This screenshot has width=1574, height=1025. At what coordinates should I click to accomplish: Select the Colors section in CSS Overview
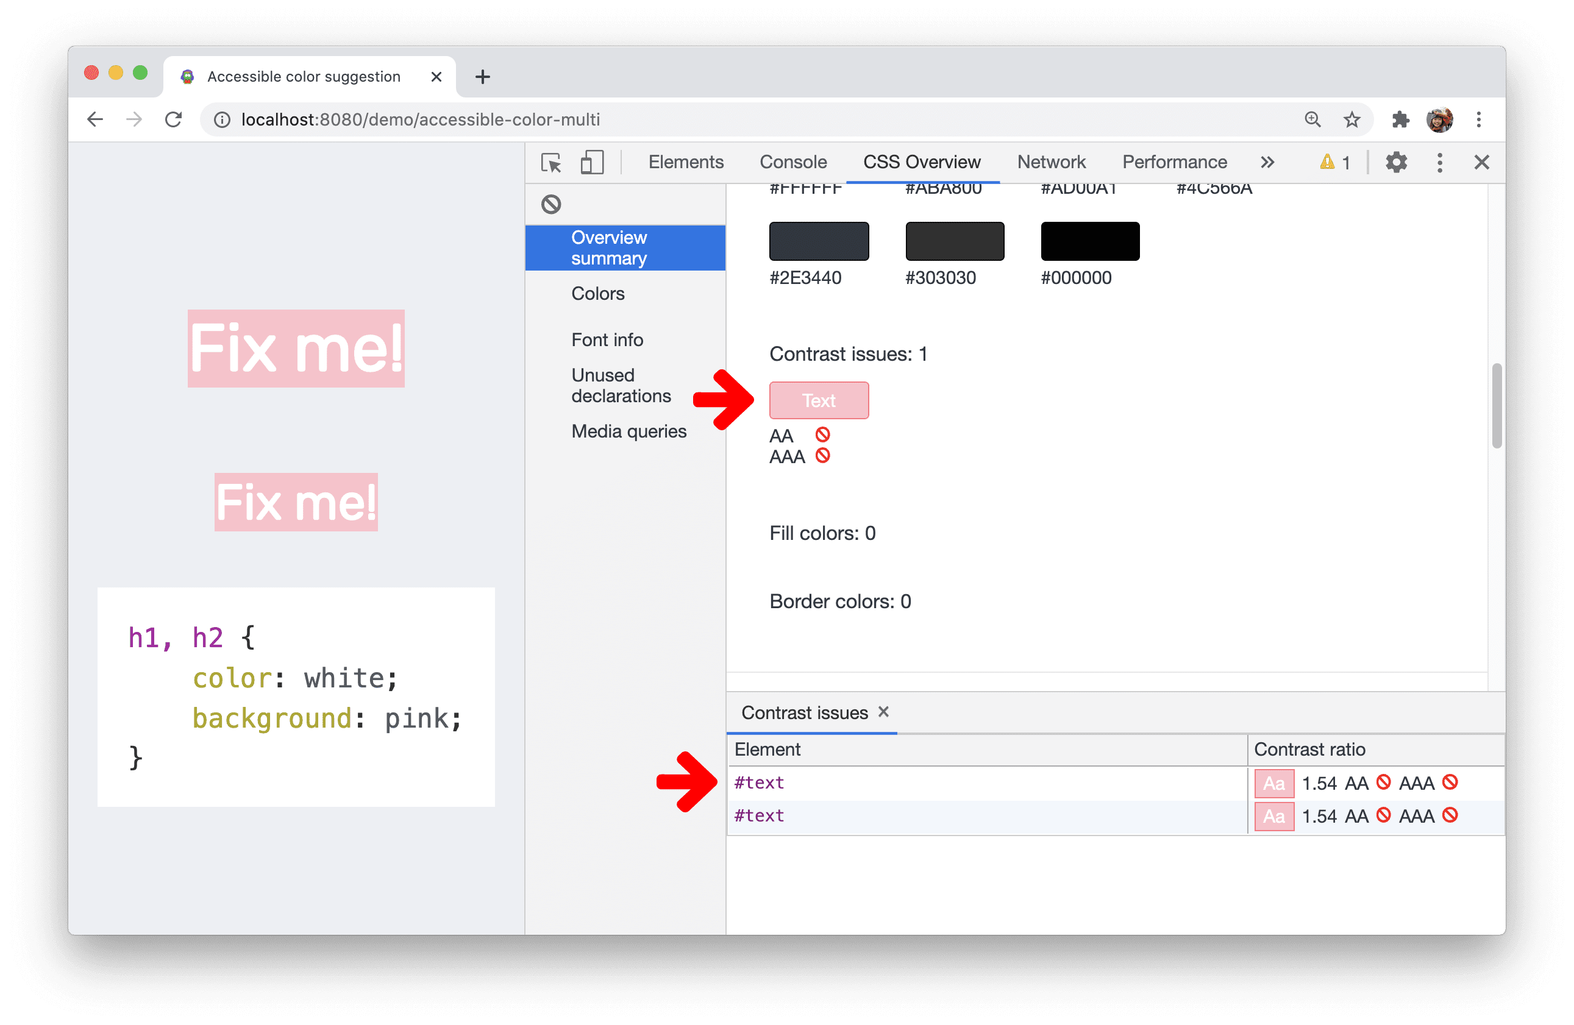(597, 294)
